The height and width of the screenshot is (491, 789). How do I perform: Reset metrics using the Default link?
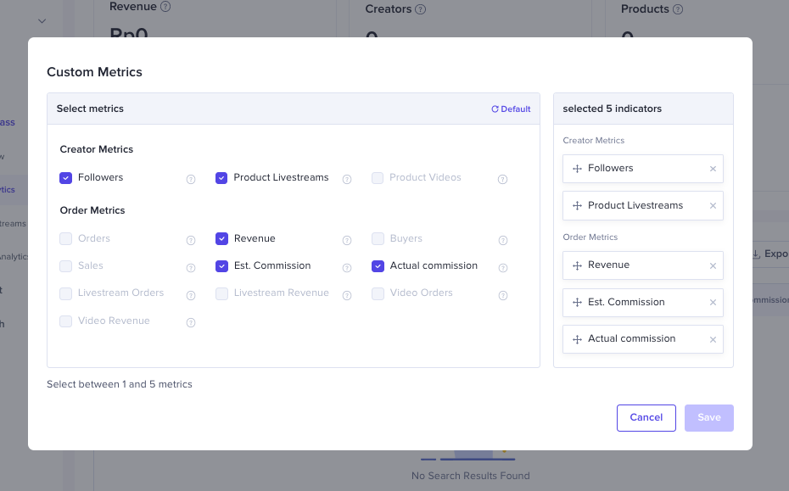[x=511, y=109]
